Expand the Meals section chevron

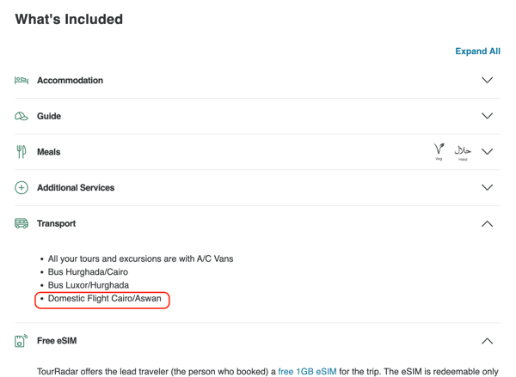487,151
